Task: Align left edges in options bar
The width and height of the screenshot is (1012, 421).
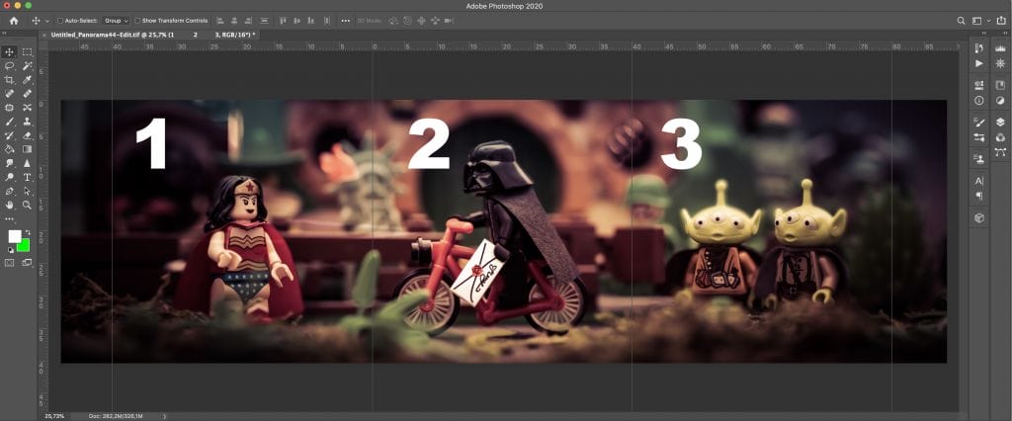Action: click(220, 21)
